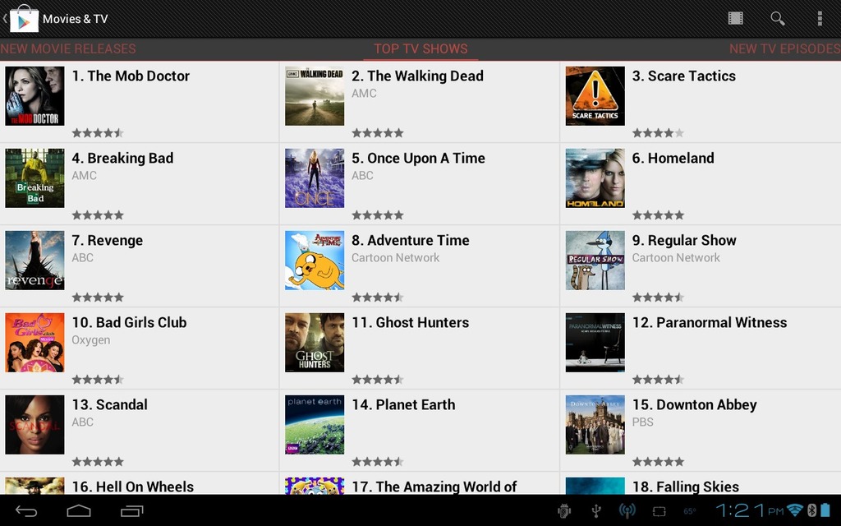Screen dimensions: 841x526
Task: Select '5. Once Upon A Time' title
Action: click(418, 158)
